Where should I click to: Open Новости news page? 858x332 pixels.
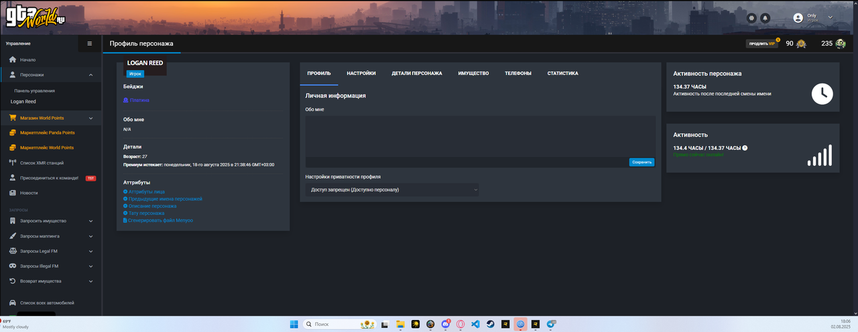tap(51, 193)
